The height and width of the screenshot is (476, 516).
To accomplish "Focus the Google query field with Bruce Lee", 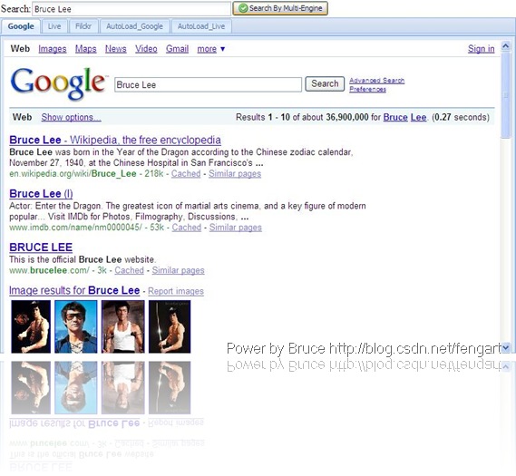I will point(208,84).
